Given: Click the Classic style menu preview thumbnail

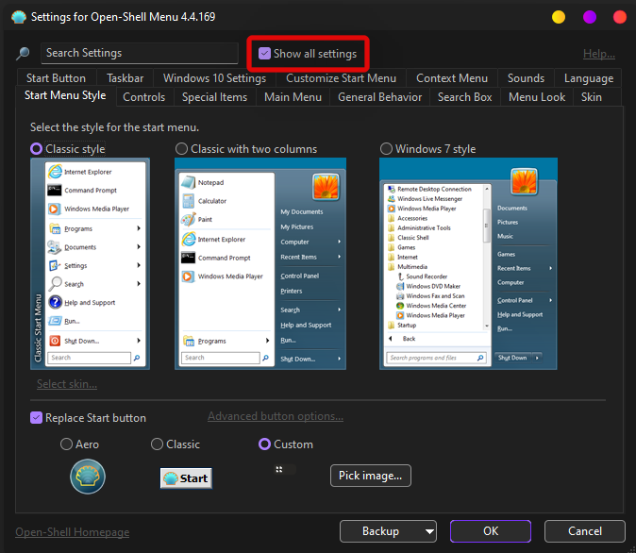Looking at the screenshot, I should click(90, 263).
